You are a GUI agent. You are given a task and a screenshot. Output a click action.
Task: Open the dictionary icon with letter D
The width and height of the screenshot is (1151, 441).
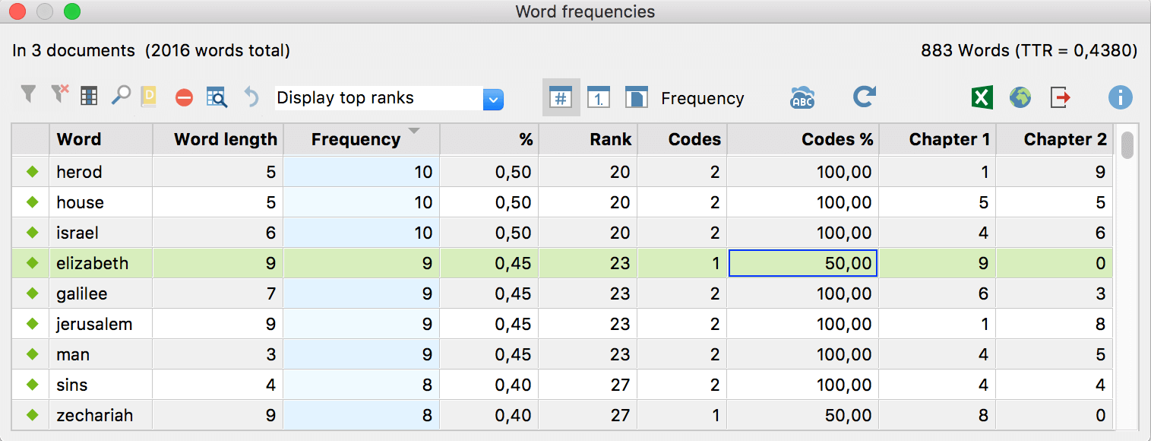click(149, 96)
